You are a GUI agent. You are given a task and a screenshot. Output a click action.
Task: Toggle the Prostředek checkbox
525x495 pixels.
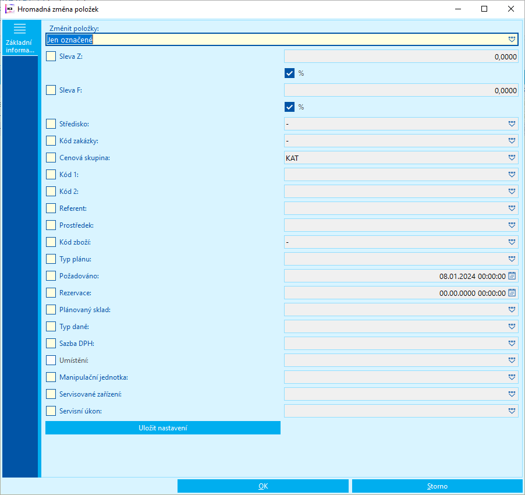(x=51, y=225)
